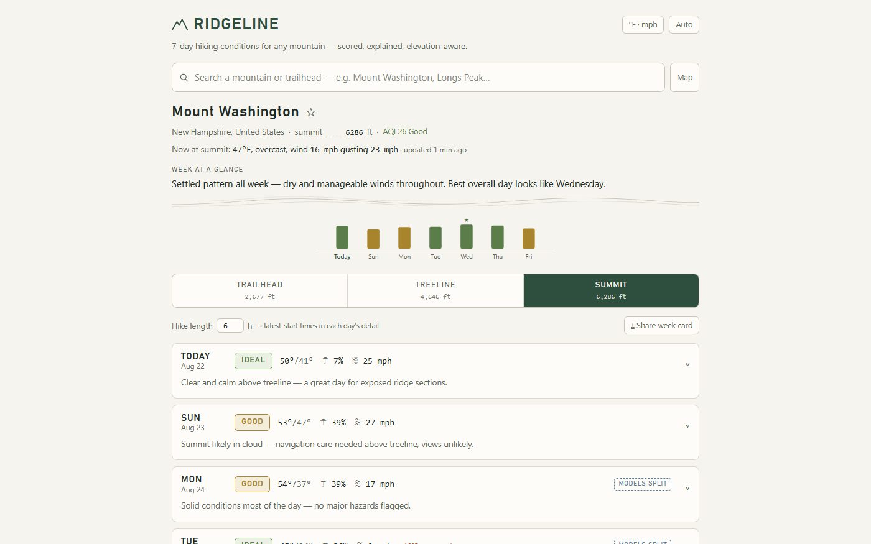Click the Mount Washington heading
Screen dimensions: 871x544
pos(235,111)
